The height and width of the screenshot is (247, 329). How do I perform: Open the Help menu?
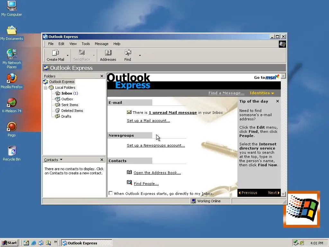[x=117, y=44]
